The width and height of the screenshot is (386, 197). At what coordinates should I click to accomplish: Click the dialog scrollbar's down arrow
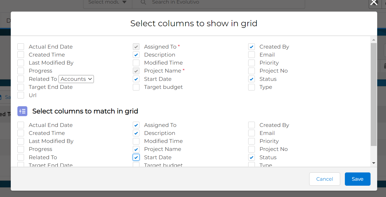pos(374,163)
